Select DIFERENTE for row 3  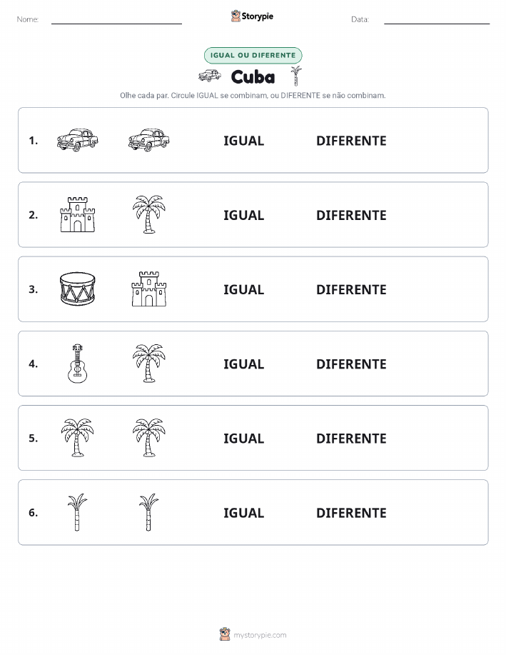click(351, 289)
